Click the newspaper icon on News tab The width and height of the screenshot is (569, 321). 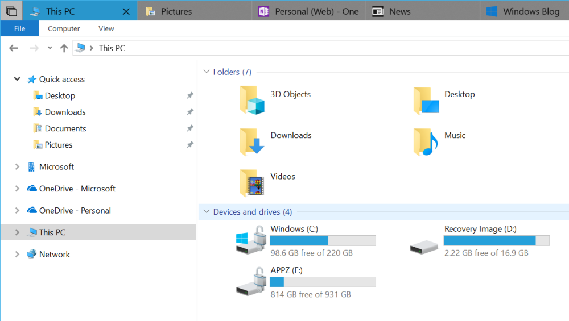pos(378,11)
